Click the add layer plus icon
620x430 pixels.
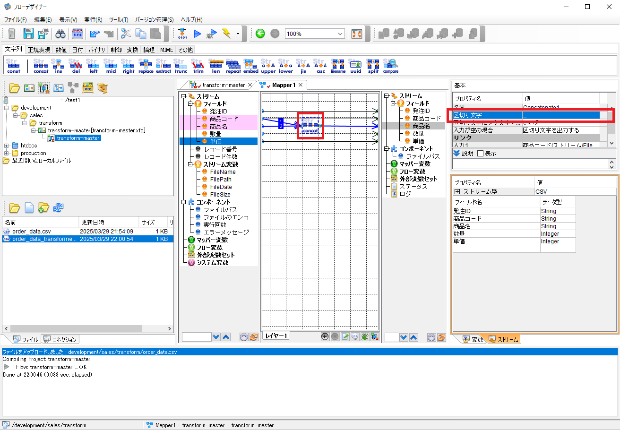(325, 336)
